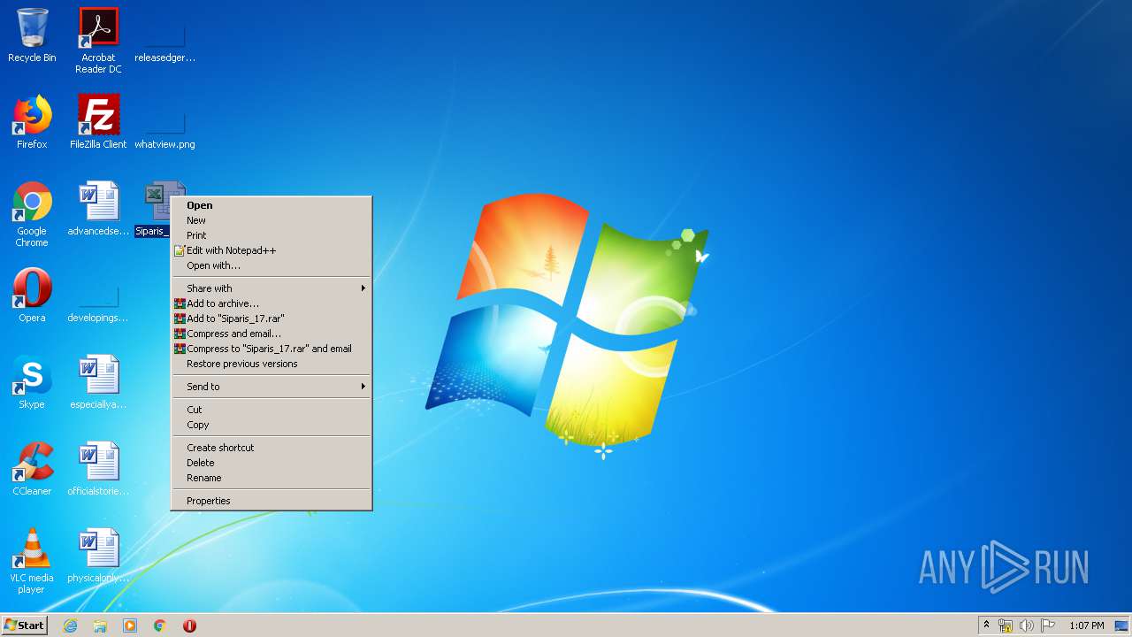Click the Skype desktop shortcut
The width and height of the screenshot is (1132, 637).
pos(32,382)
